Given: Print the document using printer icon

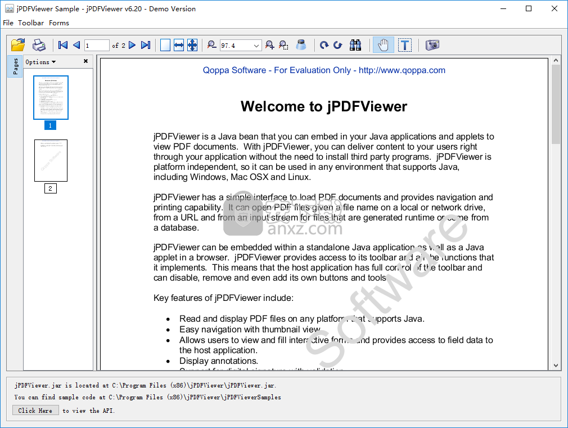Looking at the screenshot, I should point(39,46).
